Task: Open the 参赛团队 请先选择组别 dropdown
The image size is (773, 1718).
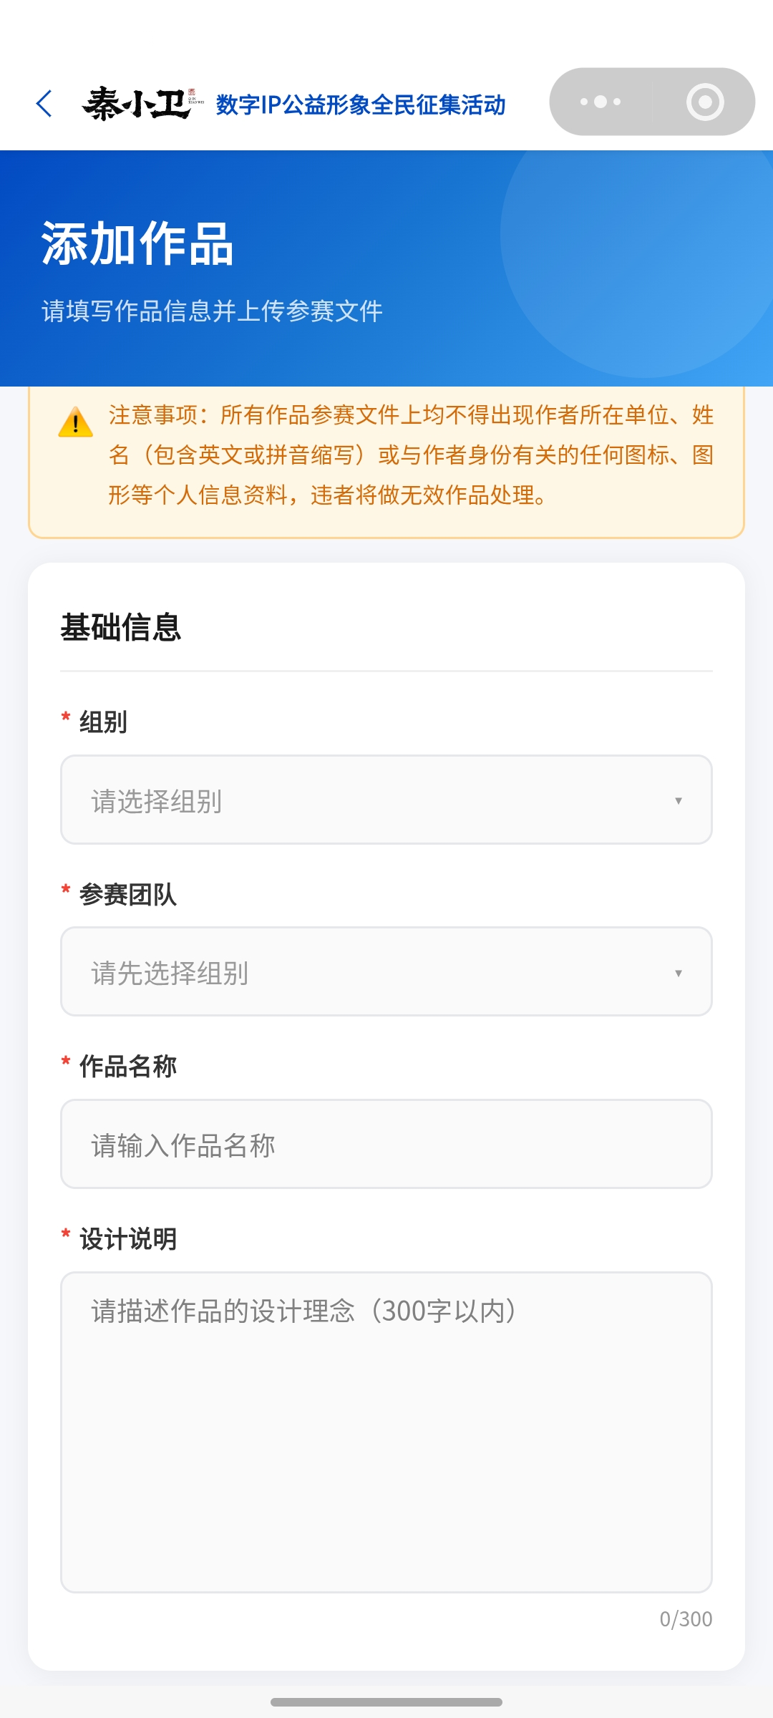Action: (x=386, y=971)
